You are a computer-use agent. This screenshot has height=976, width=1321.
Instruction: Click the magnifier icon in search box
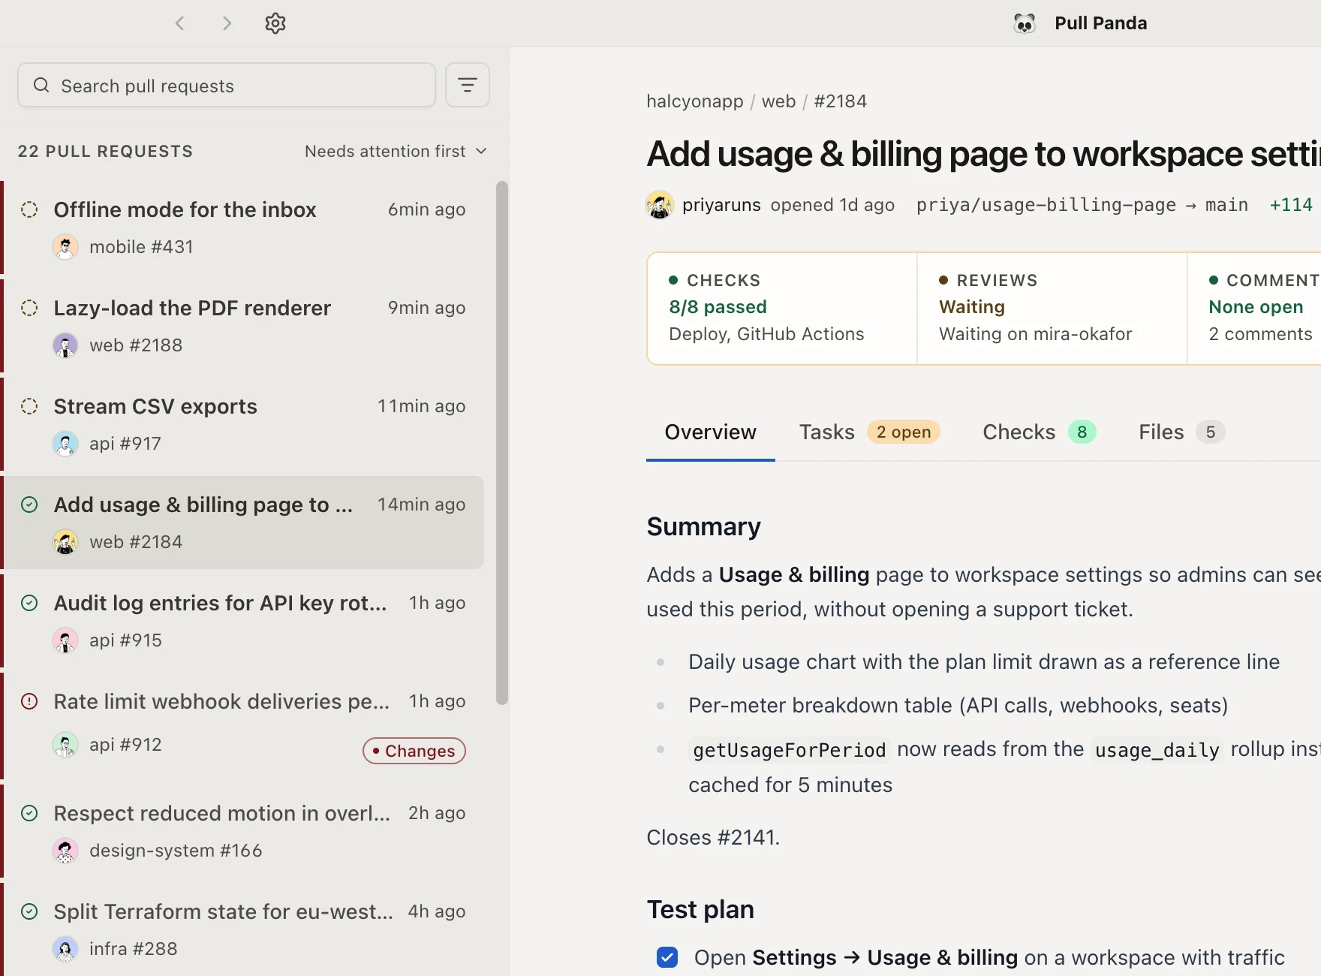[x=41, y=86]
